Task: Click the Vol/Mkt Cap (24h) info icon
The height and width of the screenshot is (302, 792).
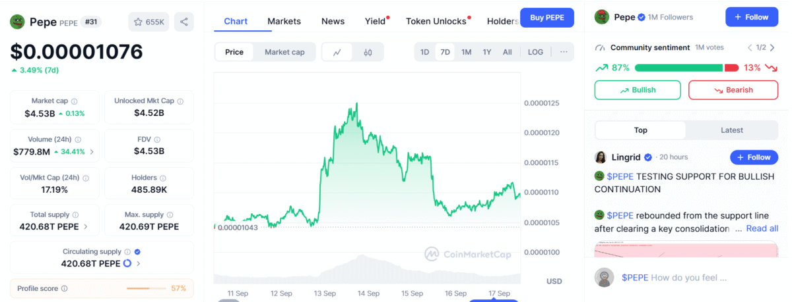Action: (85, 178)
